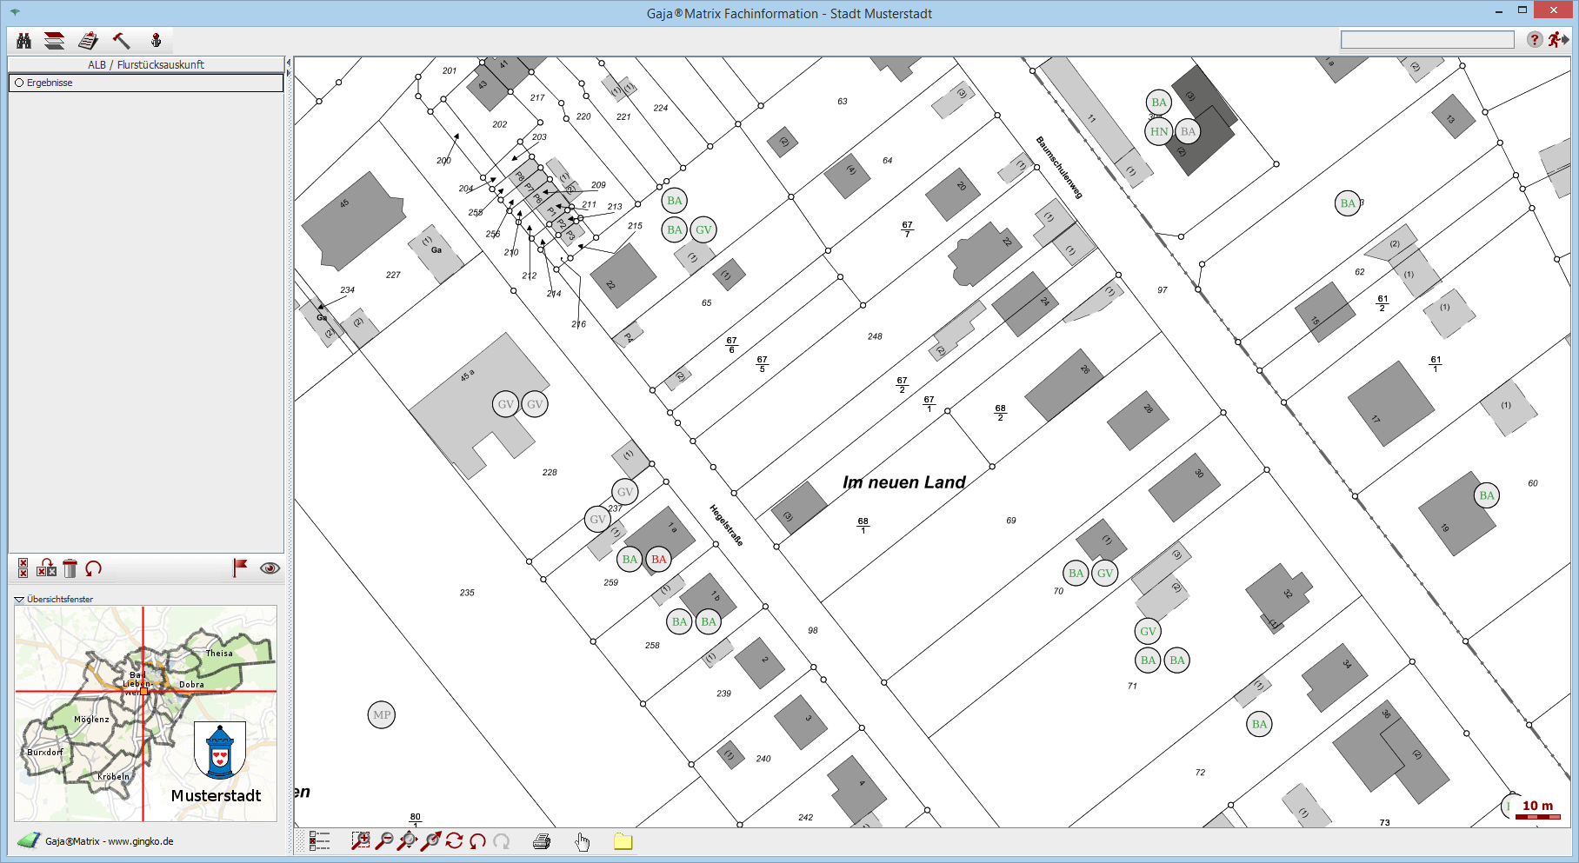Screen dimensions: 1579x863
Task: Select the Ergebnisse radio button
Action: [19, 83]
